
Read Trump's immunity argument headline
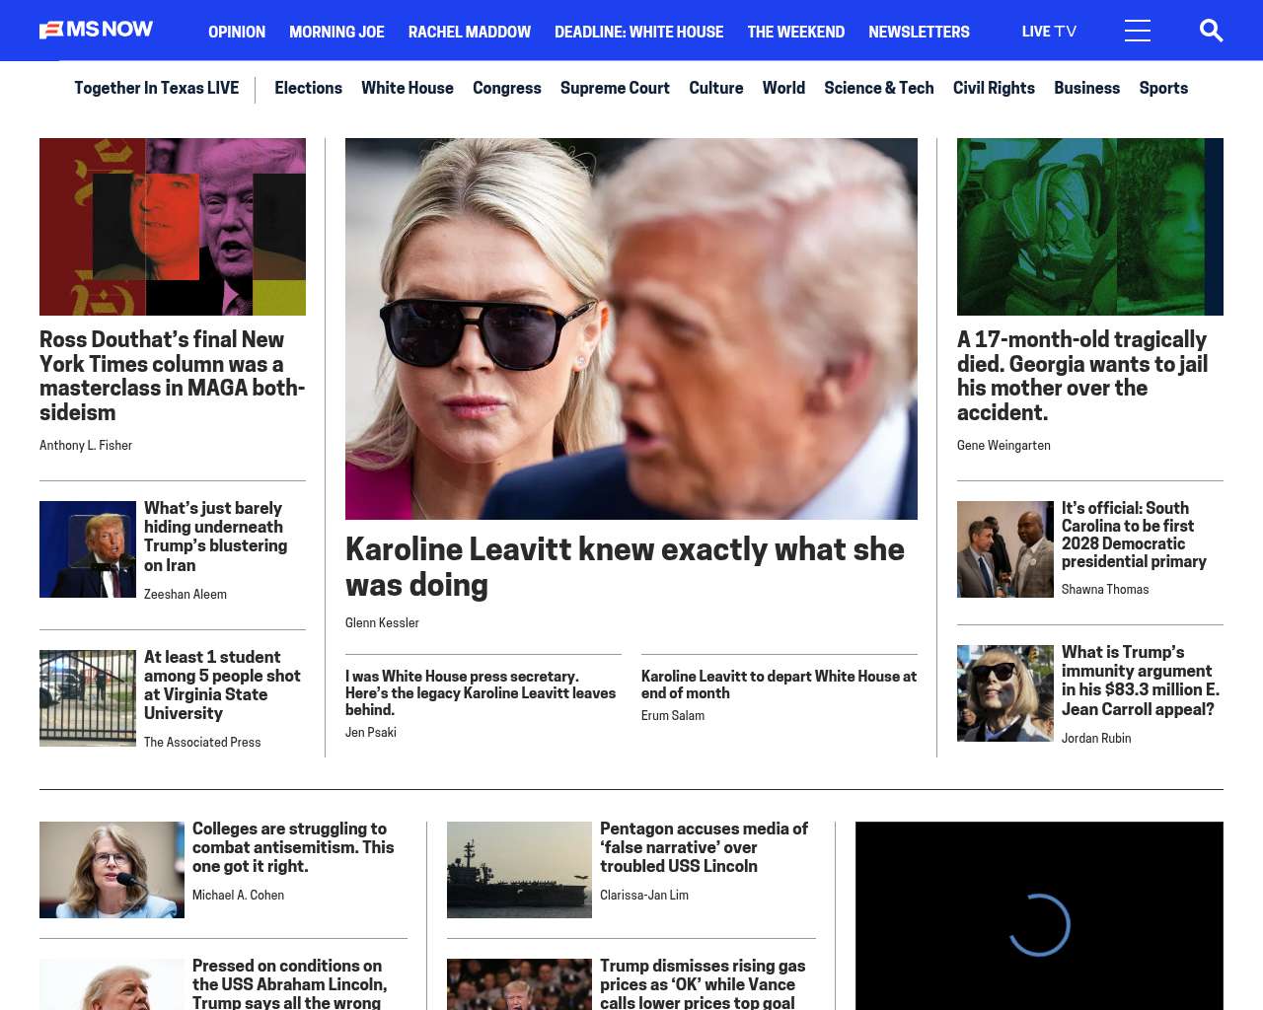pyautogui.click(x=1141, y=681)
